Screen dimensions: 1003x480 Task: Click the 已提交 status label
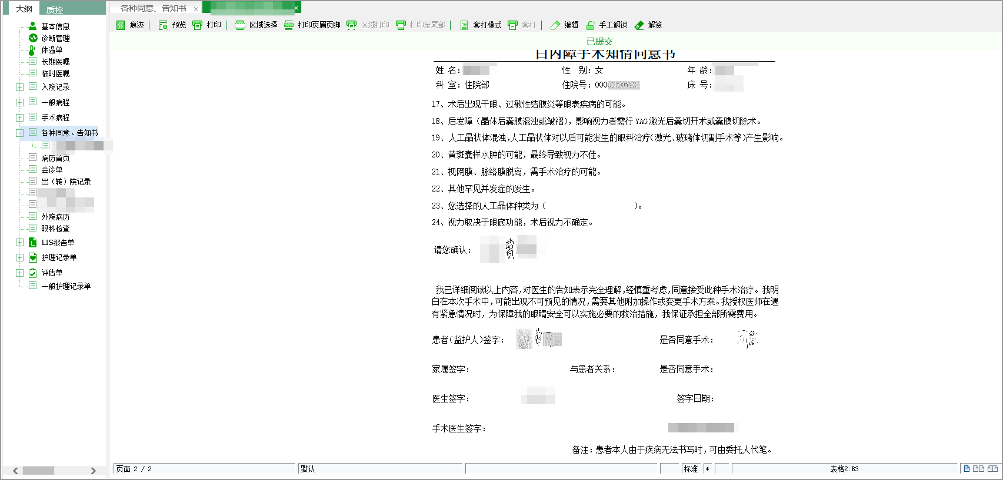click(599, 41)
